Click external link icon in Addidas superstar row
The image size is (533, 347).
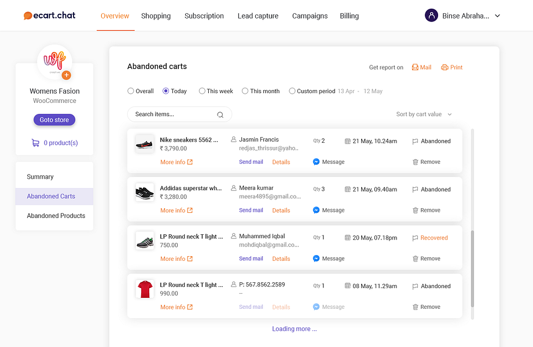pyautogui.click(x=190, y=210)
